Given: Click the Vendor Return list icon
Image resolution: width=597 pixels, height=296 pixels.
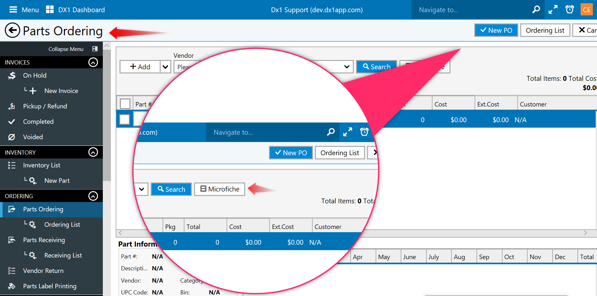Looking at the screenshot, I should [12, 271].
